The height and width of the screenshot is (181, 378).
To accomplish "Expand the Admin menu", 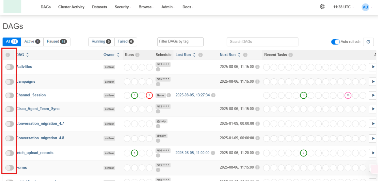I will point(168,7).
